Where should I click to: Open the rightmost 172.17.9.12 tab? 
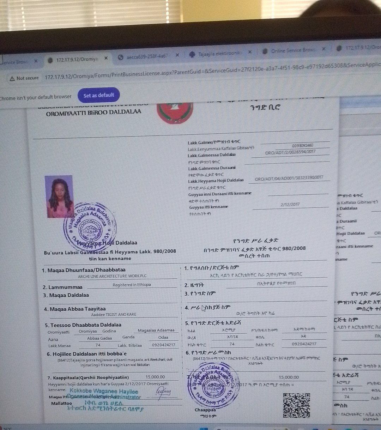coord(360,47)
